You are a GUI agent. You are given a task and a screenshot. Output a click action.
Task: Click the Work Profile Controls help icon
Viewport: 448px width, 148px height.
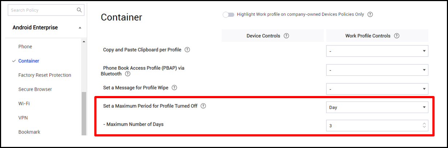[396, 36]
